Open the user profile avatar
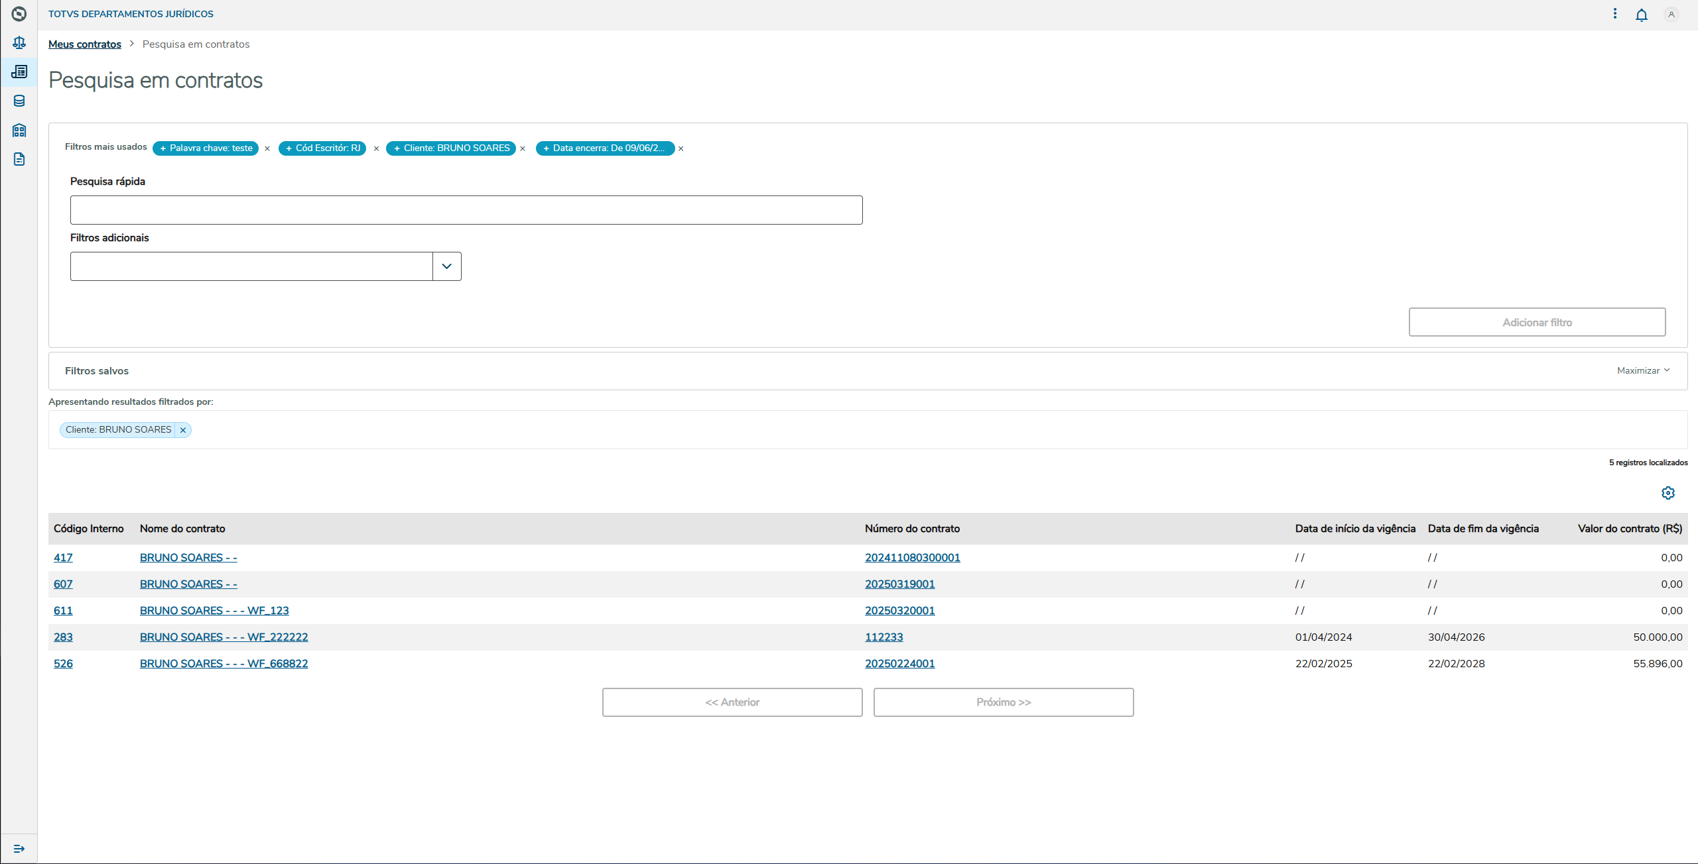Screen dimensions: 1698x864 (x=1671, y=15)
